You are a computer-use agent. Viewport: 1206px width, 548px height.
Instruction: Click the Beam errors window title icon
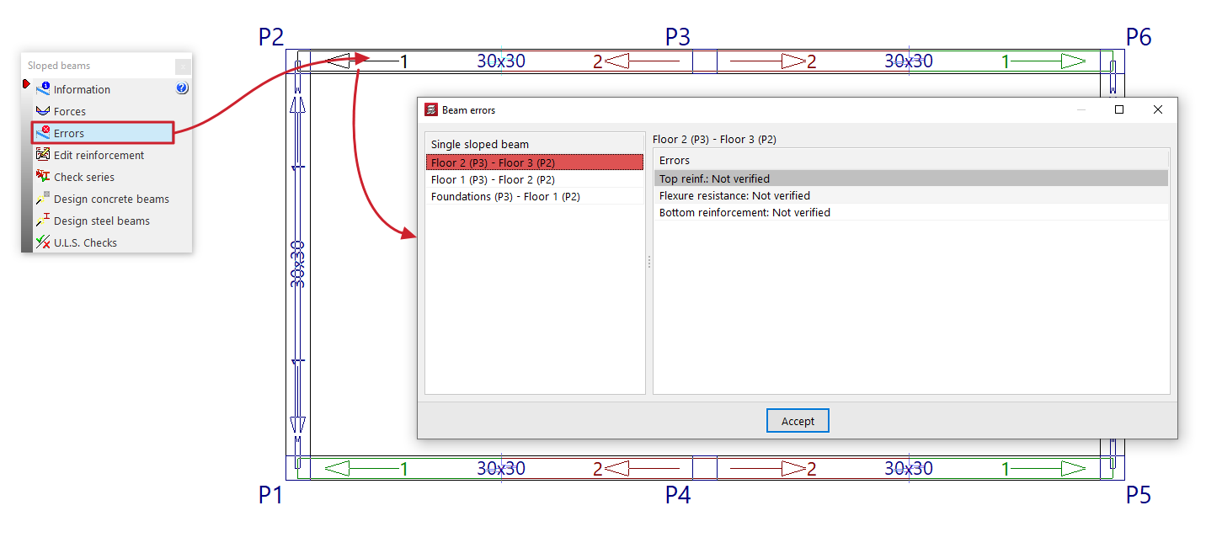point(431,109)
